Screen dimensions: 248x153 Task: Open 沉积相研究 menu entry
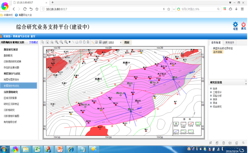(x=9, y=110)
